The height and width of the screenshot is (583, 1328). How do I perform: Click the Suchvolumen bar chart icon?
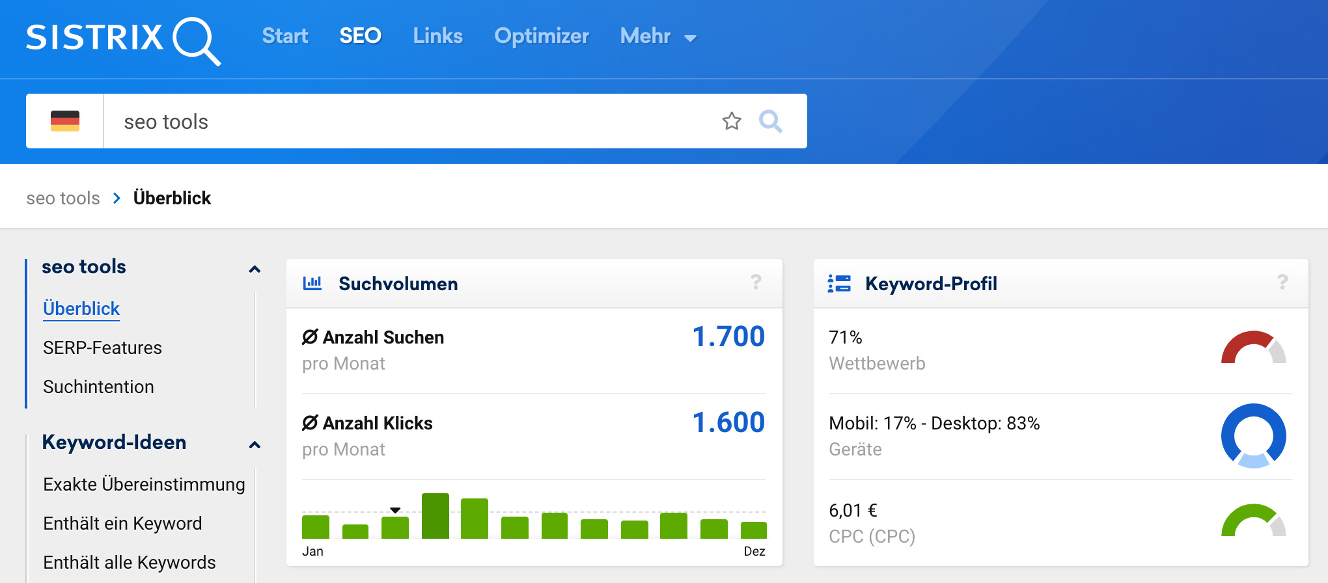click(312, 283)
